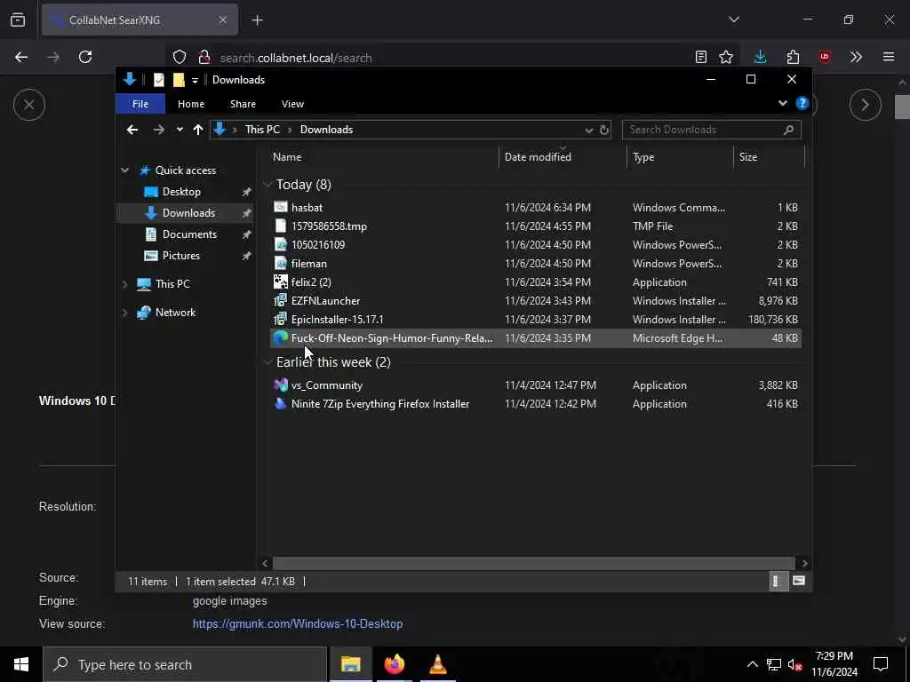Select the EZFNLauncher installer icon
This screenshot has width=910, height=682.
(281, 300)
